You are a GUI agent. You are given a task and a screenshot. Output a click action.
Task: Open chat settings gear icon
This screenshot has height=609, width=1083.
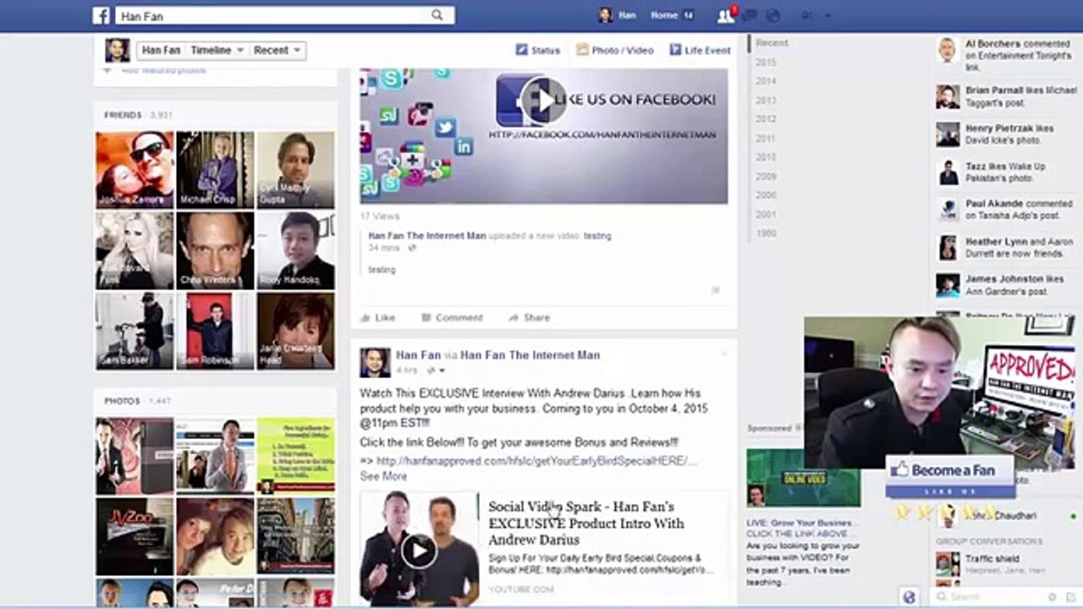pyautogui.click(x=1052, y=597)
